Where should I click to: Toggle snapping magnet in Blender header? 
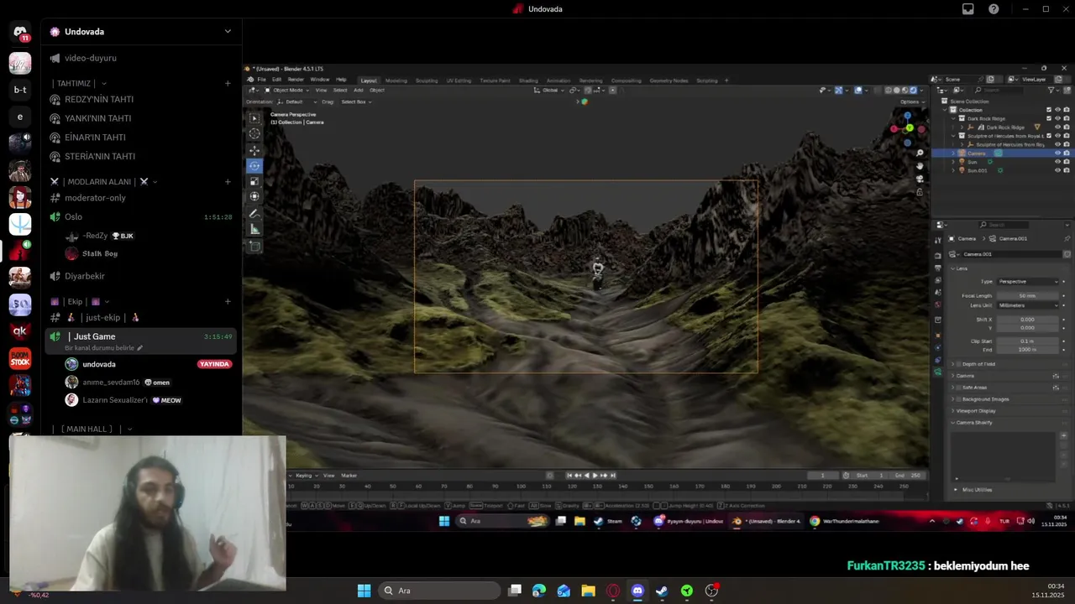(587, 90)
